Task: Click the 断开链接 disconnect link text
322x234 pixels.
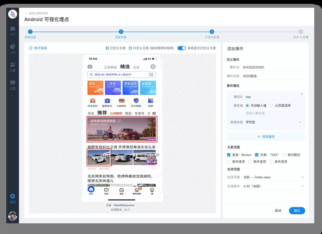Action: pos(41,48)
